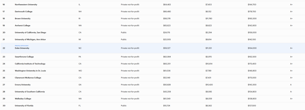Click the A grade for Emory University
The width and height of the screenshot is (305, 110).
[x=291, y=85]
